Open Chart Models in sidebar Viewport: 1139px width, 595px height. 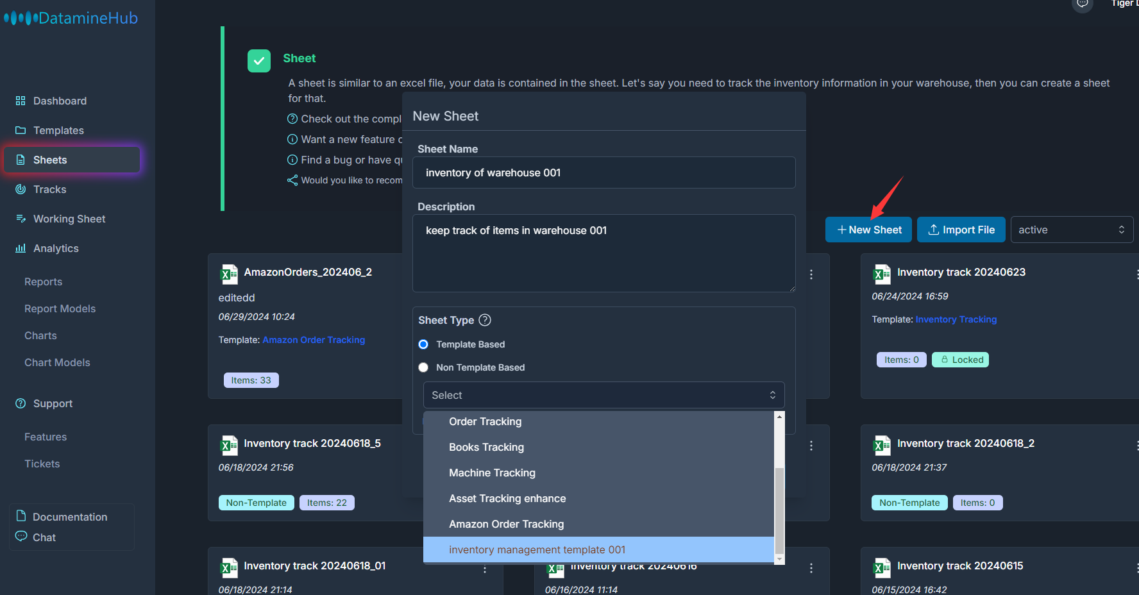point(57,362)
